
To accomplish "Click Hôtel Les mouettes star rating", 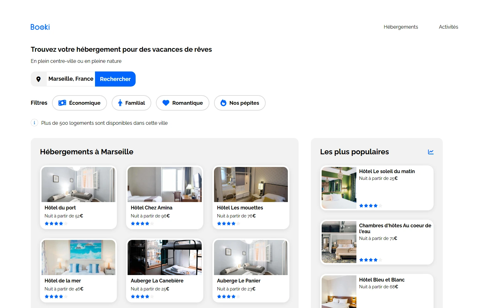I will (228, 224).
